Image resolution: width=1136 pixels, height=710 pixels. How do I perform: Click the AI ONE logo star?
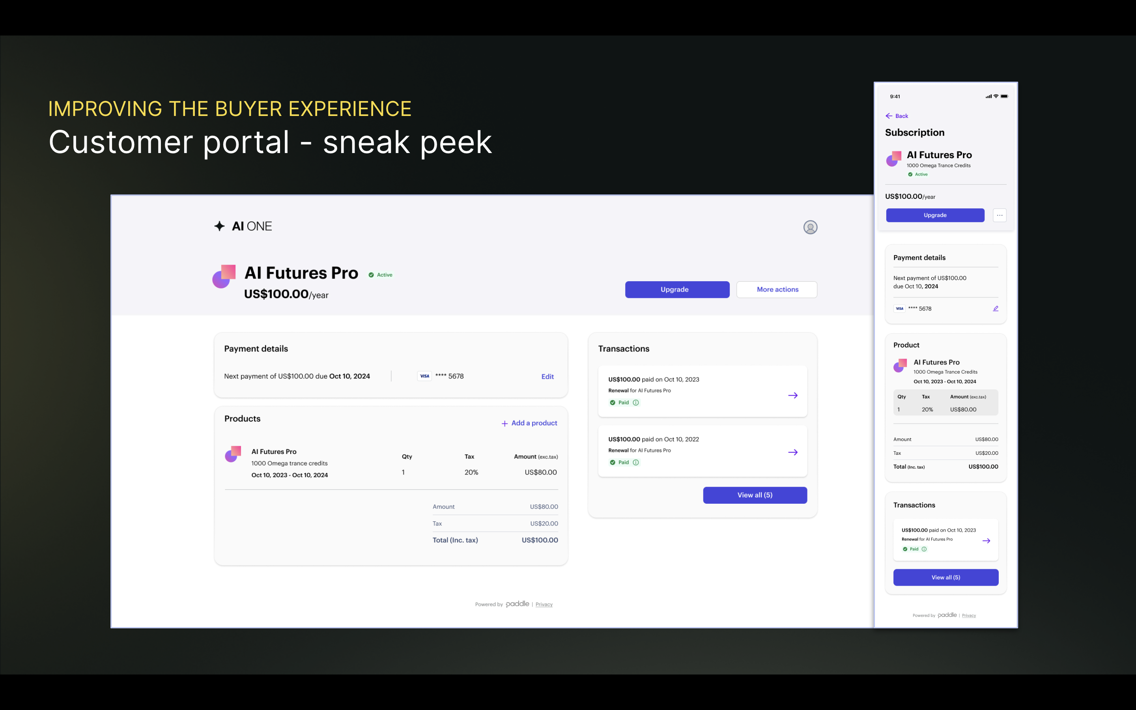219,226
